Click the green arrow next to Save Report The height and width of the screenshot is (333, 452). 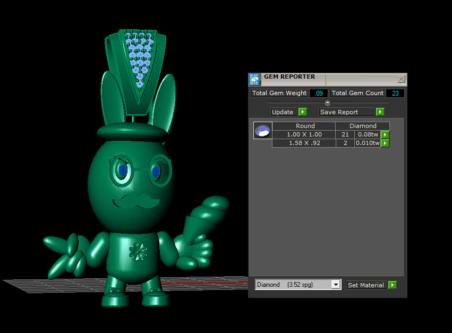(x=380, y=112)
